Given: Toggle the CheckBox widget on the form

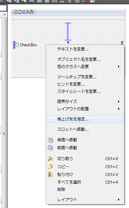Looking at the screenshot, I should [25, 45].
